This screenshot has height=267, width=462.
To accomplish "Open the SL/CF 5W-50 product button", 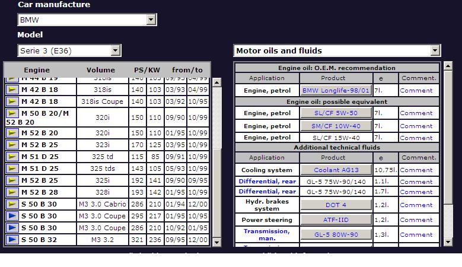I will pyautogui.click(x=336, y=113).
